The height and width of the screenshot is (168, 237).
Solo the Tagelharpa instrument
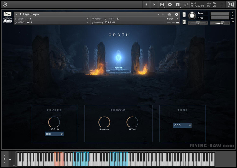pos(184,15)
